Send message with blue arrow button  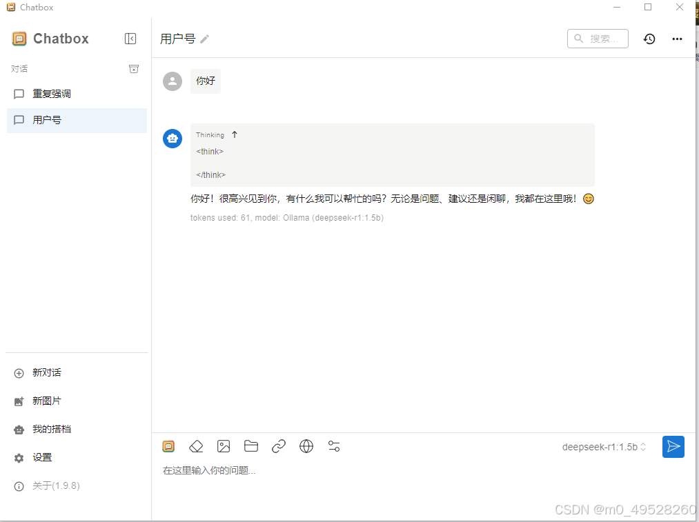[673, 447]
